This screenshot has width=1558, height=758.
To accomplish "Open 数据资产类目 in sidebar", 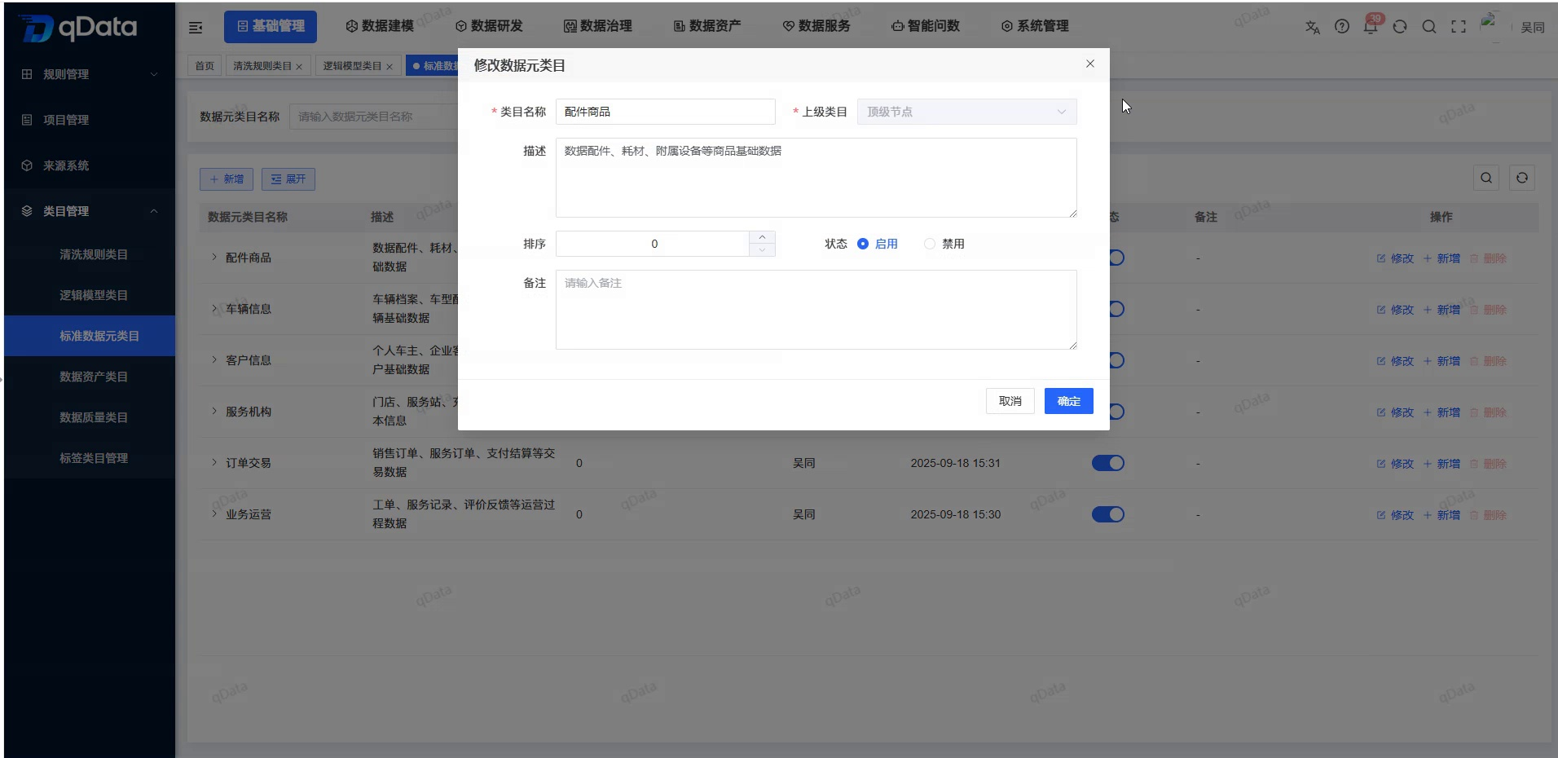I will pyautogui.click(x=90, y=377).
